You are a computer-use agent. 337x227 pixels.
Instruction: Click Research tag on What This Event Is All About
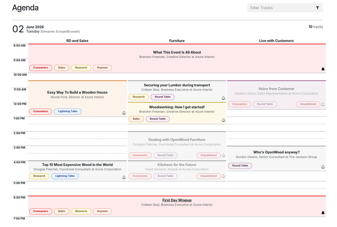pos(81,68)
